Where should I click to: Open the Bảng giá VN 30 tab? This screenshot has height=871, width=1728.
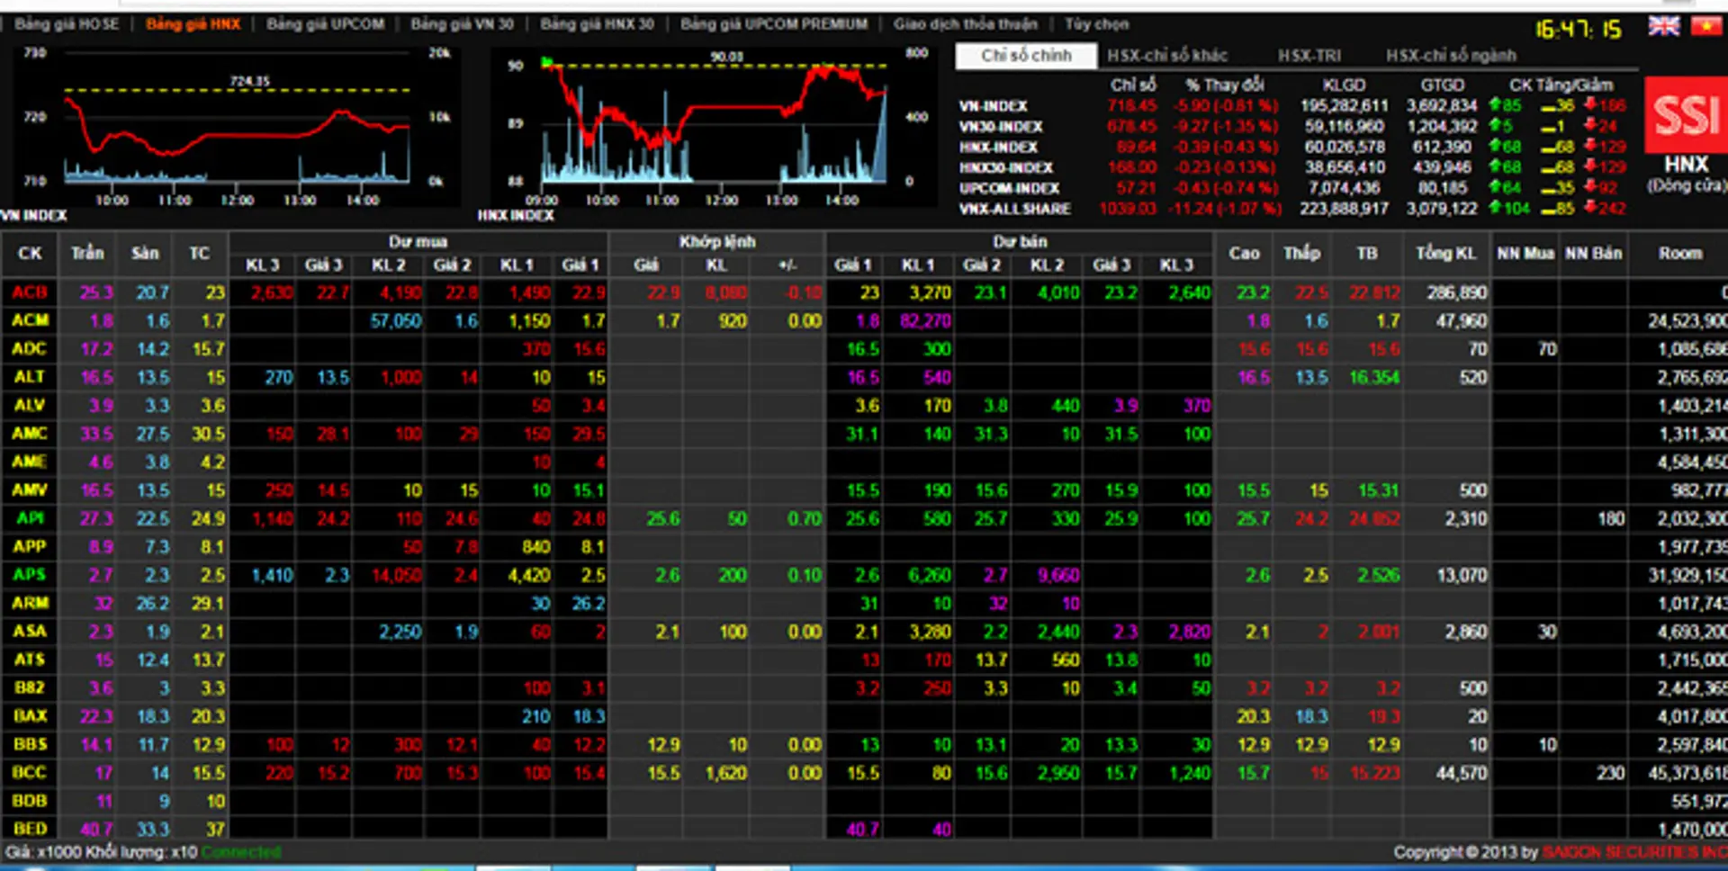(x=462, y=24)
